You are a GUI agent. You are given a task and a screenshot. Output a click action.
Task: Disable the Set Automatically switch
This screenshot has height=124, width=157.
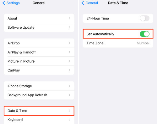(144, 34)
